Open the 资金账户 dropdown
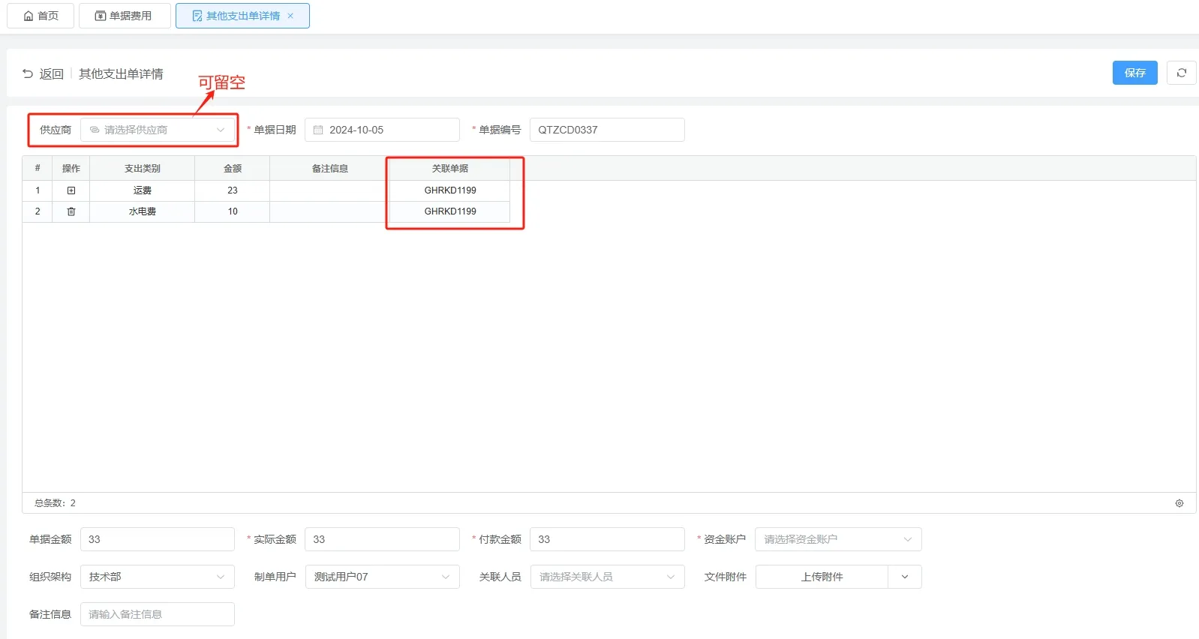This screenshot has height=639, width=1199. point(838,539)
